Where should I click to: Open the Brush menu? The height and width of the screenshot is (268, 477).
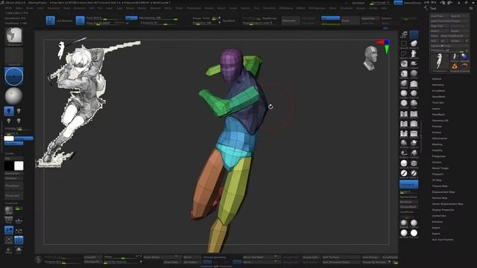pyautogui.click(x=30, y=8)
